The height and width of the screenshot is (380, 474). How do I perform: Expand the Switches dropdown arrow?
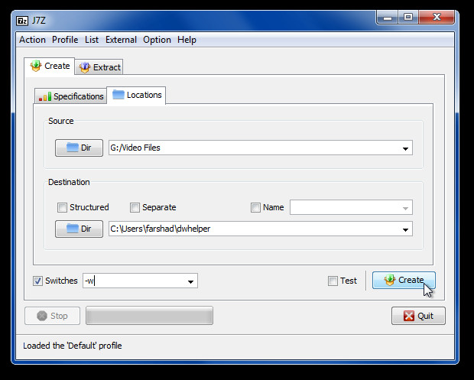(x=190, y=281)
